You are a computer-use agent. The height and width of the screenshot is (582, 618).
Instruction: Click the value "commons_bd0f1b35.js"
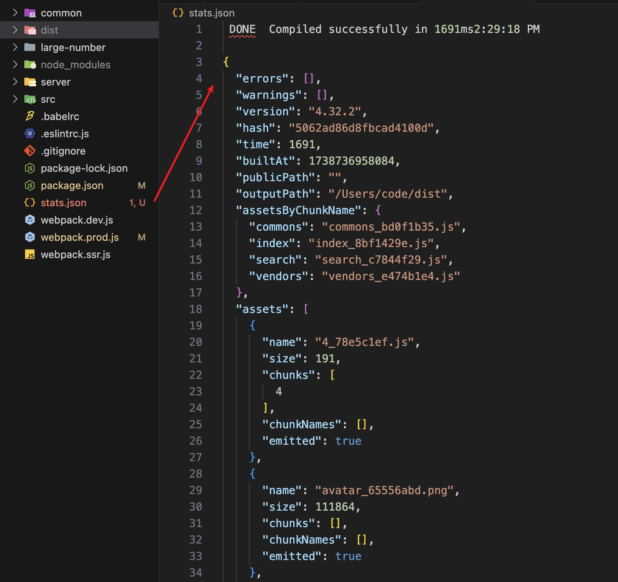391,227
